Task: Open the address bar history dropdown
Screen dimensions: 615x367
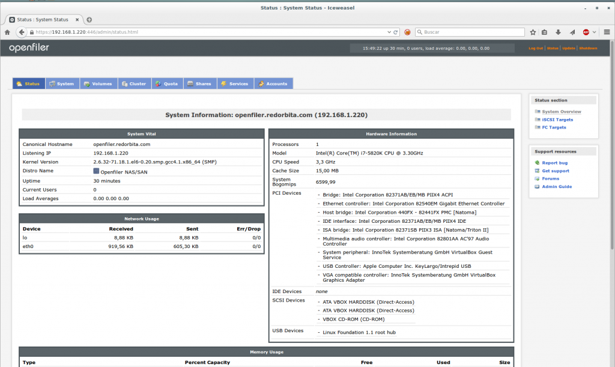Action: tap(389, 32)
